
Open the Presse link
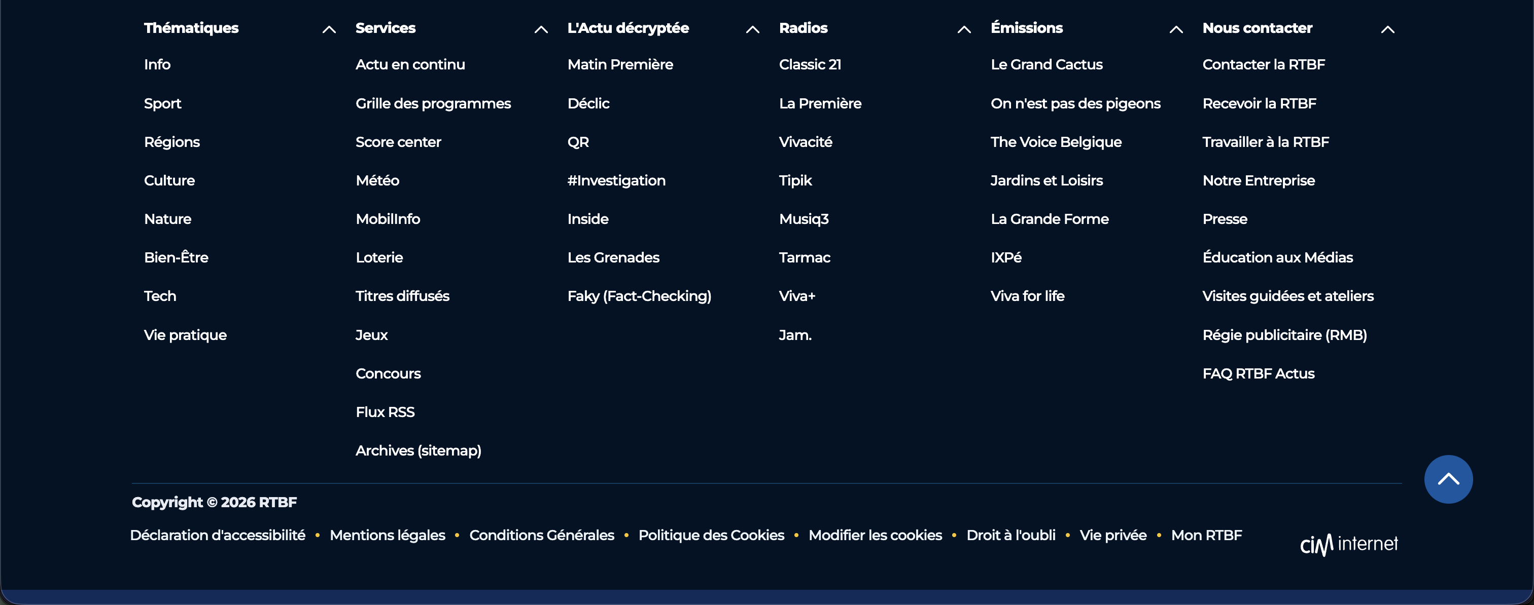point(1225,219)
